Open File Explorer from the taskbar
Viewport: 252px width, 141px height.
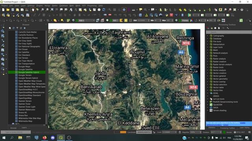click(20, 137)
